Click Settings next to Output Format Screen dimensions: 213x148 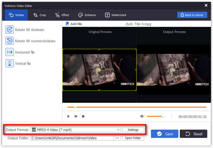pyautogui.click(x=133, y=130)
